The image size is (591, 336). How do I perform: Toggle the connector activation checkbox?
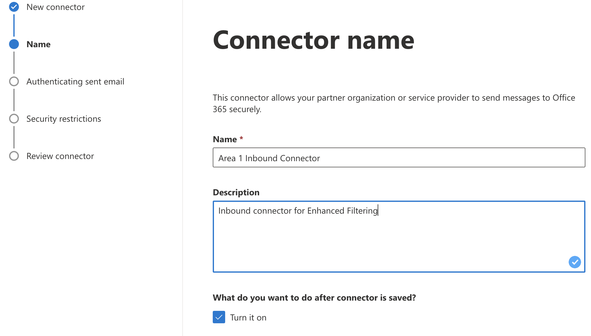[x=219, y=317]
